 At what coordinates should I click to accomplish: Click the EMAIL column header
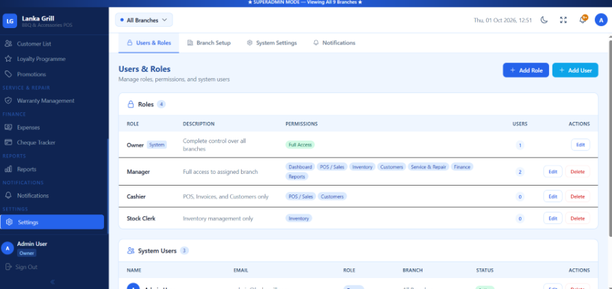point(240,271)
